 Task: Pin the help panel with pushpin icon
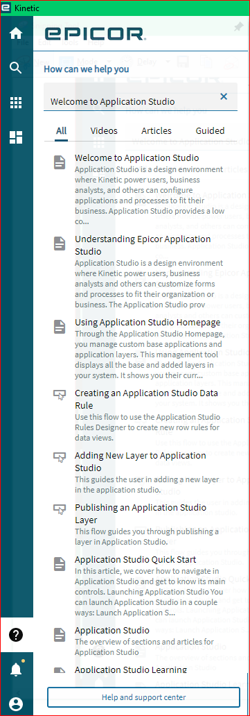click(238, 27)
